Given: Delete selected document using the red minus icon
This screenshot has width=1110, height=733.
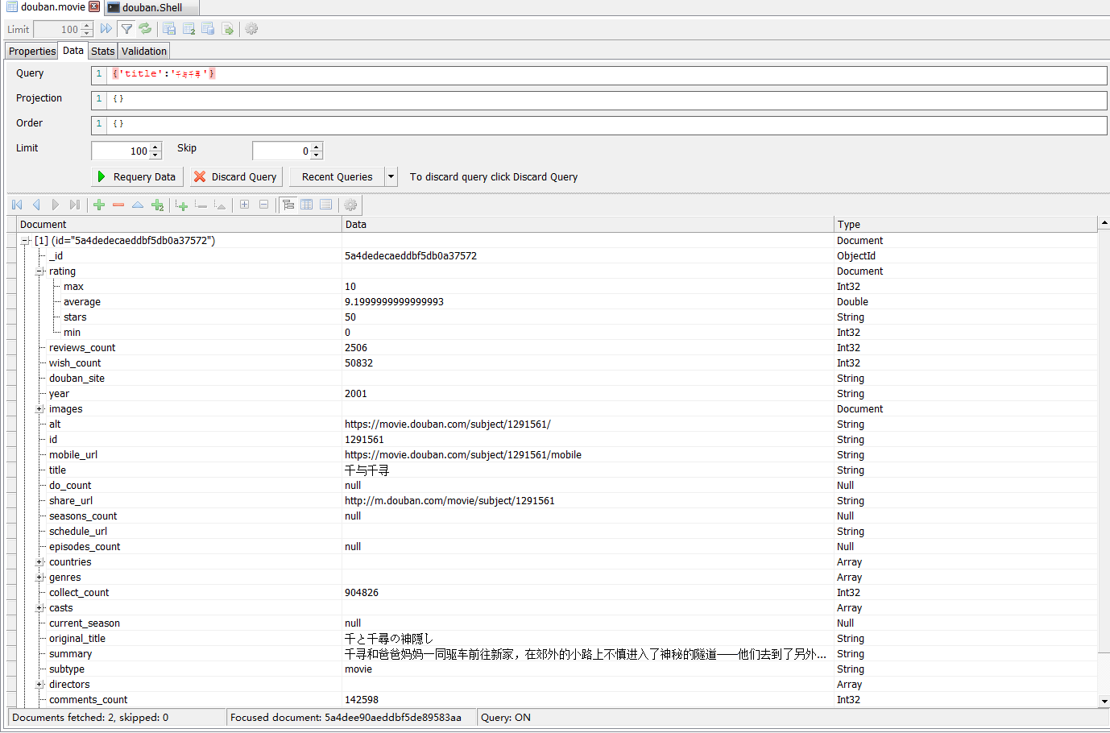Looking at the screenshot, I should 118,205.
